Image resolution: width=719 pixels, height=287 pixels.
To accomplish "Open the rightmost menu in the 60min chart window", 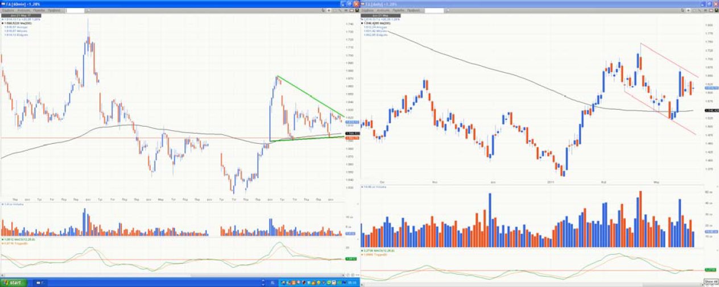I will tap(54, 11).
